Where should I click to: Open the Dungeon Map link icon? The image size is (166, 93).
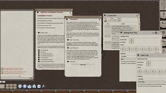pos(39,33)
